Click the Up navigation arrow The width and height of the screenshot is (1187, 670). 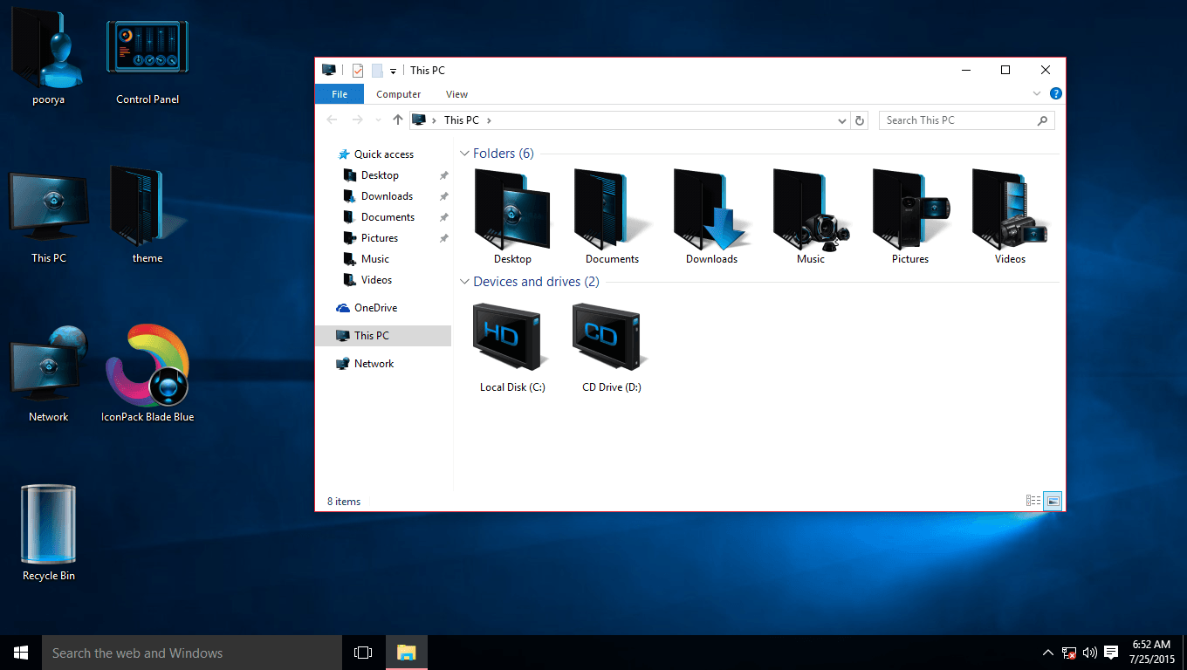point(397,120)
